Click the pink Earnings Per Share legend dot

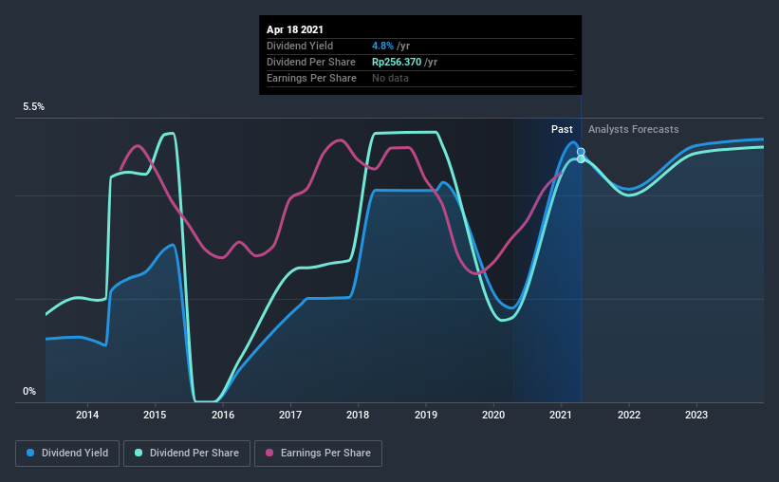point(269,453)
